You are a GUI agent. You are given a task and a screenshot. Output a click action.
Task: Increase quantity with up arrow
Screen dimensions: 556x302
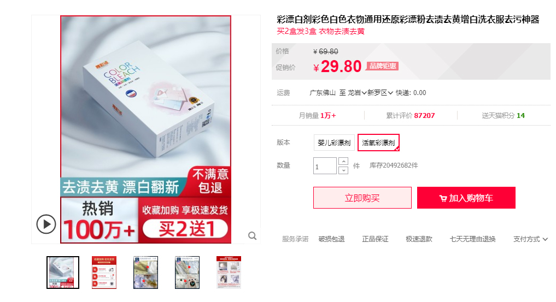point(343,162)
